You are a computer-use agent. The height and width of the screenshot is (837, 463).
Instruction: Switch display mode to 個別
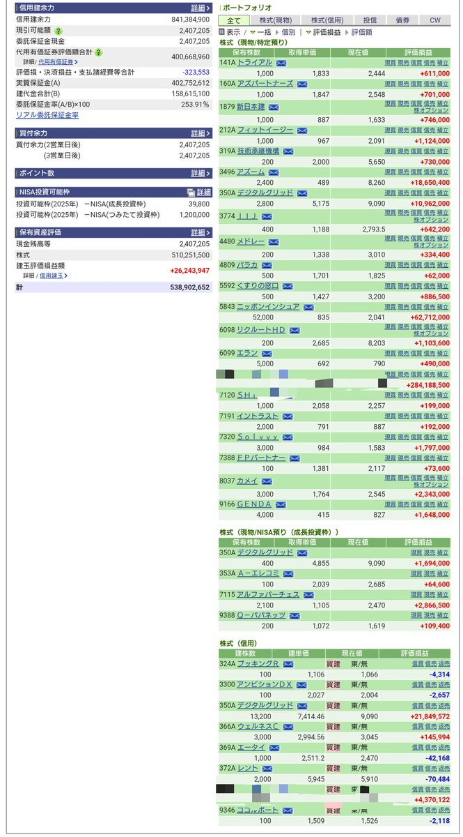coord(289,32)
